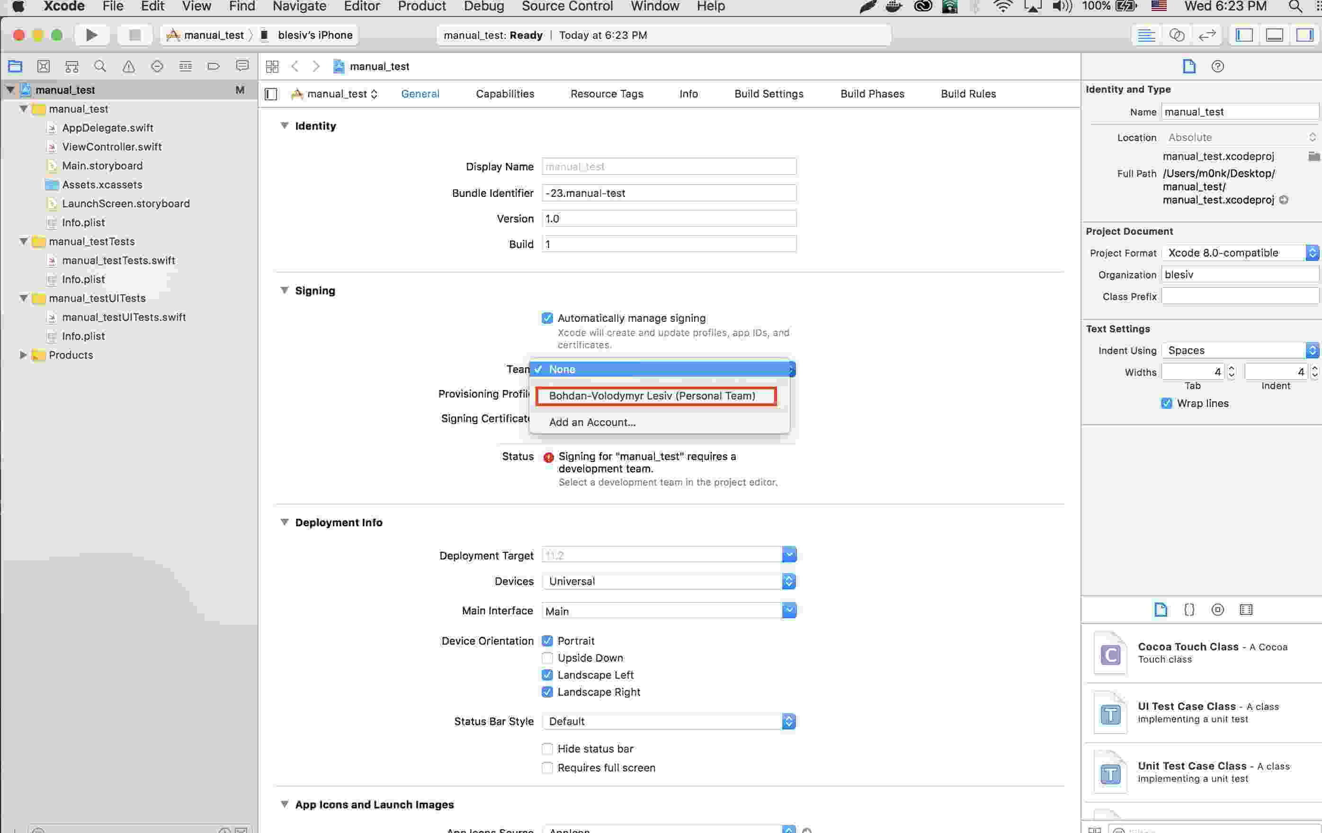Switch to Build Settings tab

(x=768, y=93)
